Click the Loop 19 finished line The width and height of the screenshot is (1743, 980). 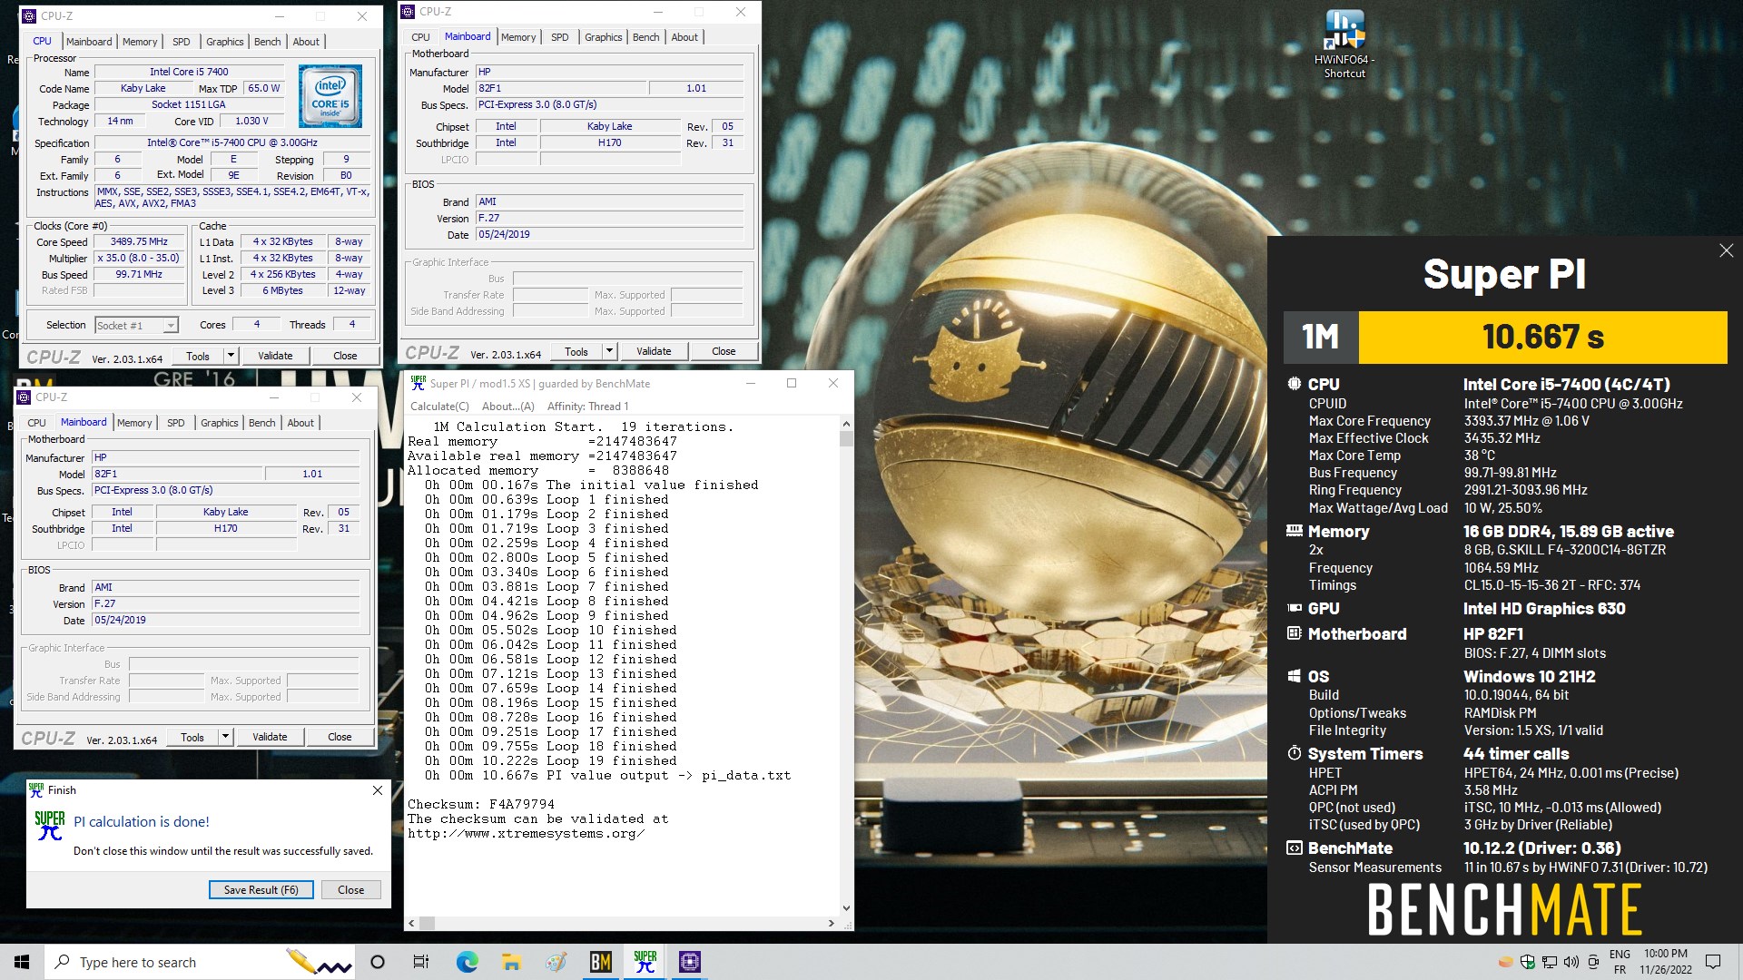point(551,760)
